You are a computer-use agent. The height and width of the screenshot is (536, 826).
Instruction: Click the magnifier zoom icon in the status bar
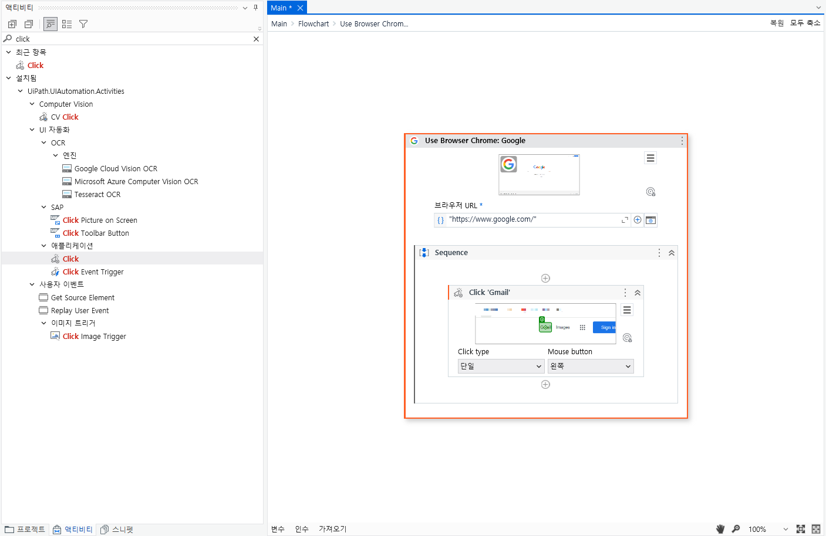(x=735, y=528)
